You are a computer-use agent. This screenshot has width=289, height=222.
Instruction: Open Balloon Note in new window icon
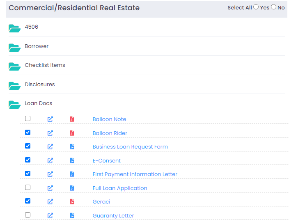pyautogui.click(x=50, y=119)
